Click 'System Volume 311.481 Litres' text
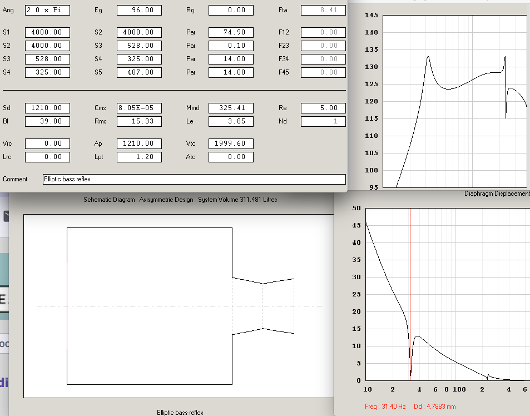The image size is (530, 416). (237, 200)
